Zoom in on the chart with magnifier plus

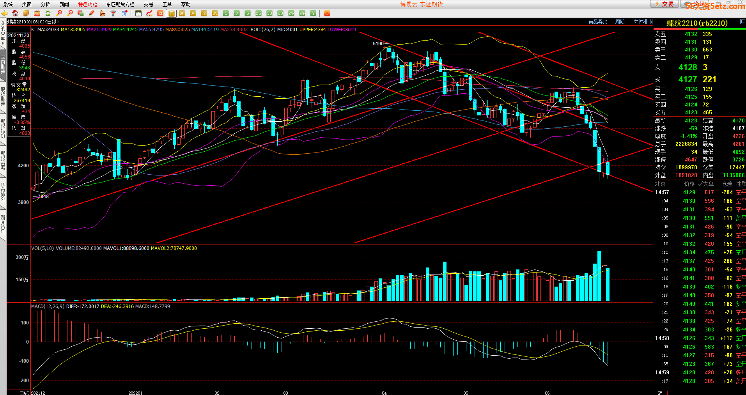pyautogui.click(x=59, y=13)
